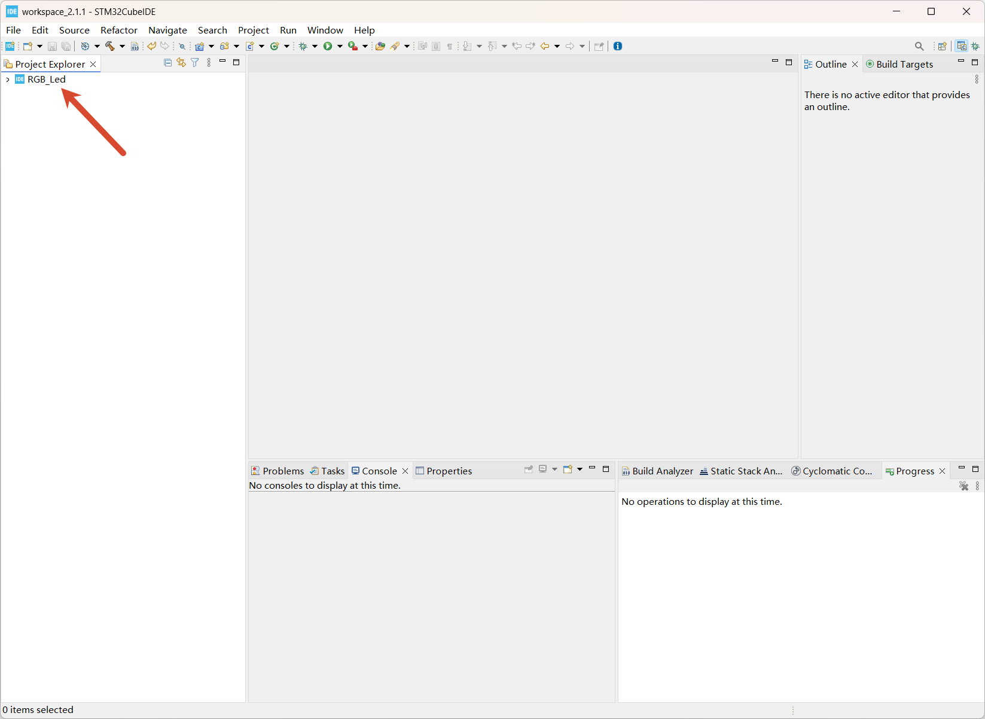This screenshot has width=985, height=719.
Task: Open Progress view menu dots
Action: pyautogui.click(x=977, y=486)
